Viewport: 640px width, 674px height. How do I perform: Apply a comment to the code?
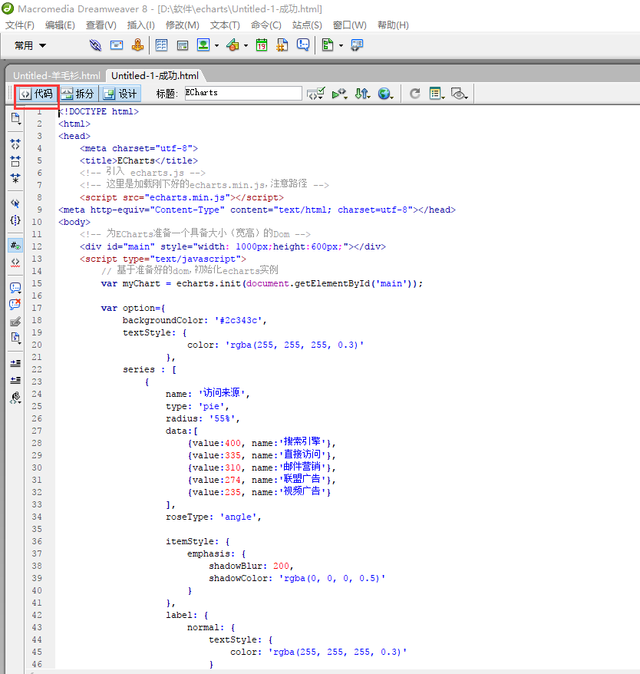15,288
